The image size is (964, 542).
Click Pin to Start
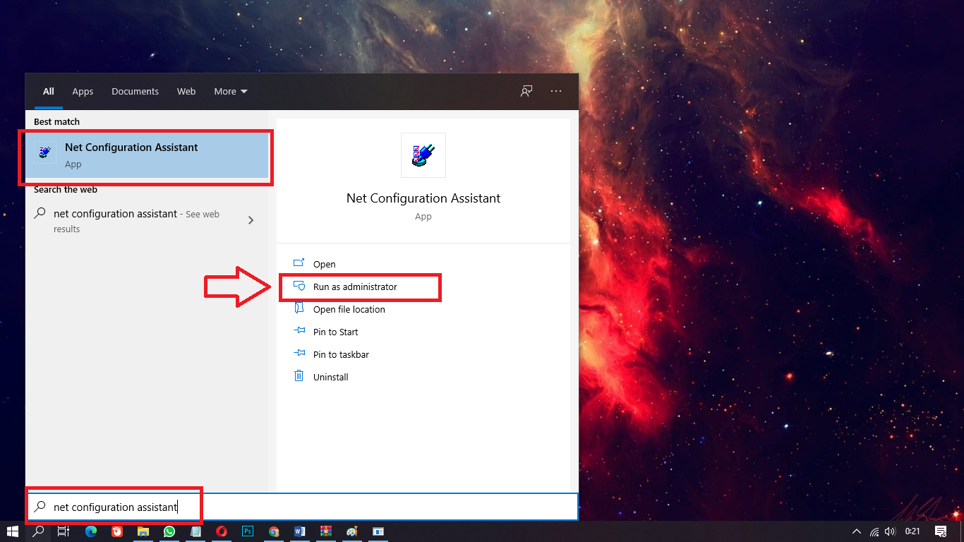point(423,332)
